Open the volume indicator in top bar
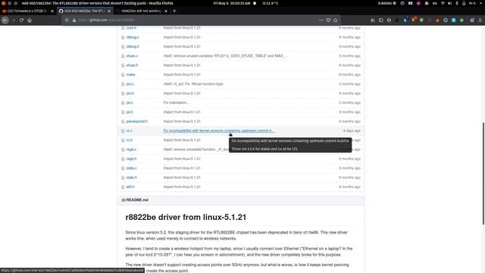 (x=449, y=3)
